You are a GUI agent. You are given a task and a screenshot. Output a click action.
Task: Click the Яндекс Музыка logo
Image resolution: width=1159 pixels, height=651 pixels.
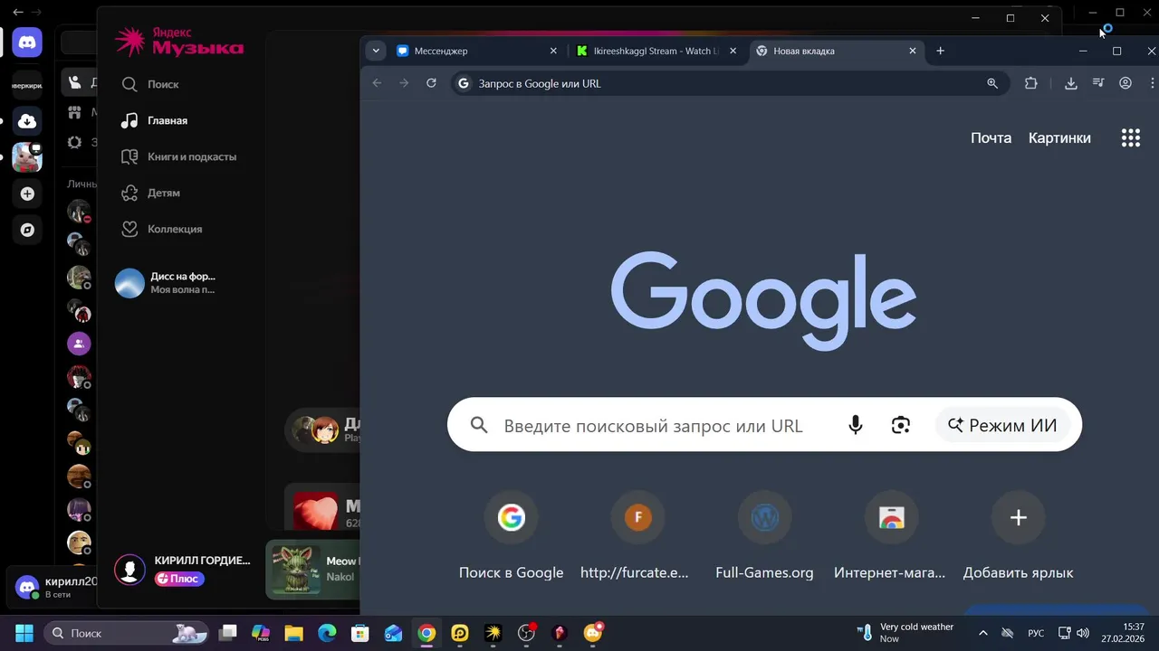tap(179, 42)
